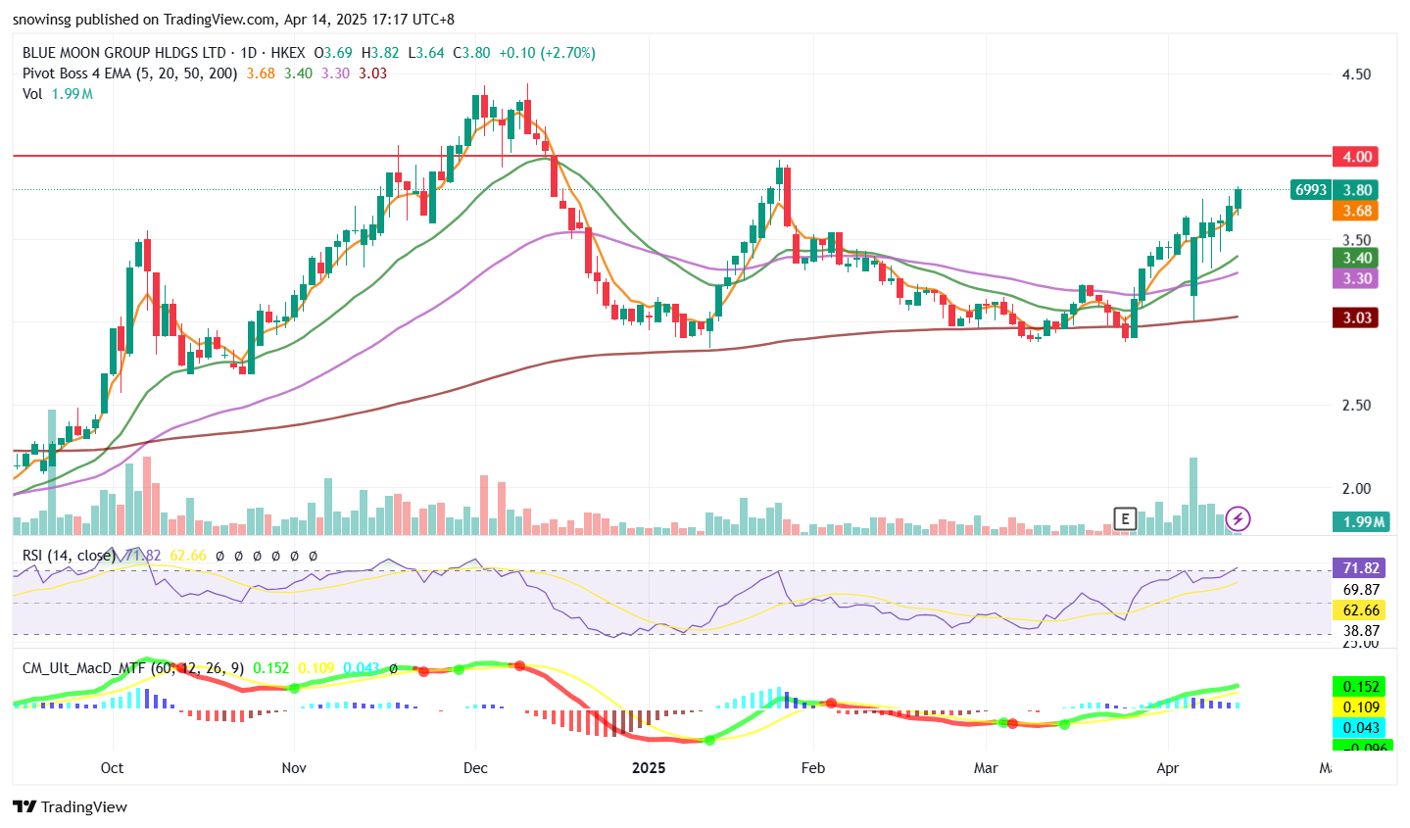The image size is (1410, 828).
Task: Click the 69.87 RSI scale value
Action: click(x=1361, y=589)
